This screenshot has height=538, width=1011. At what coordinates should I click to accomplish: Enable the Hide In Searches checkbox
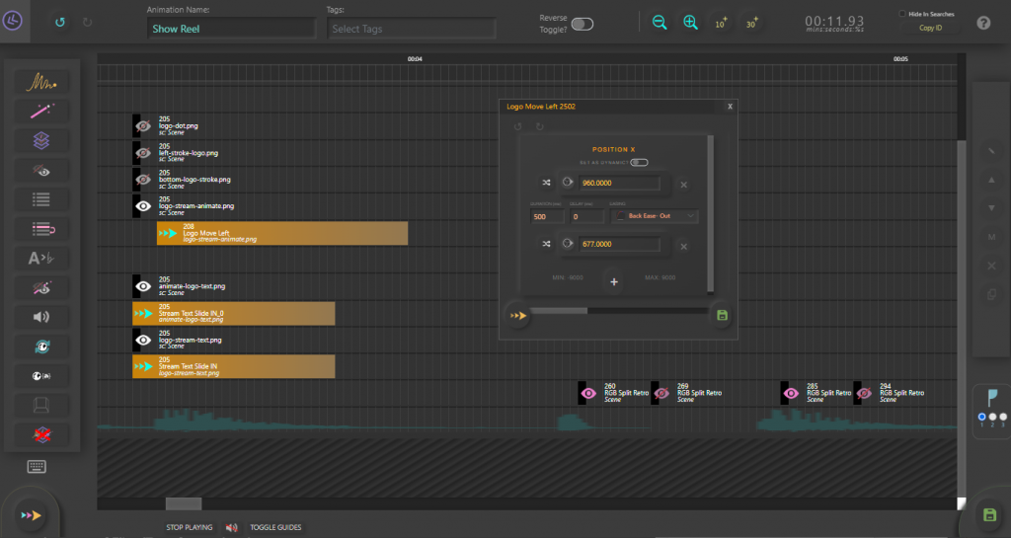(x=901, y=14)
